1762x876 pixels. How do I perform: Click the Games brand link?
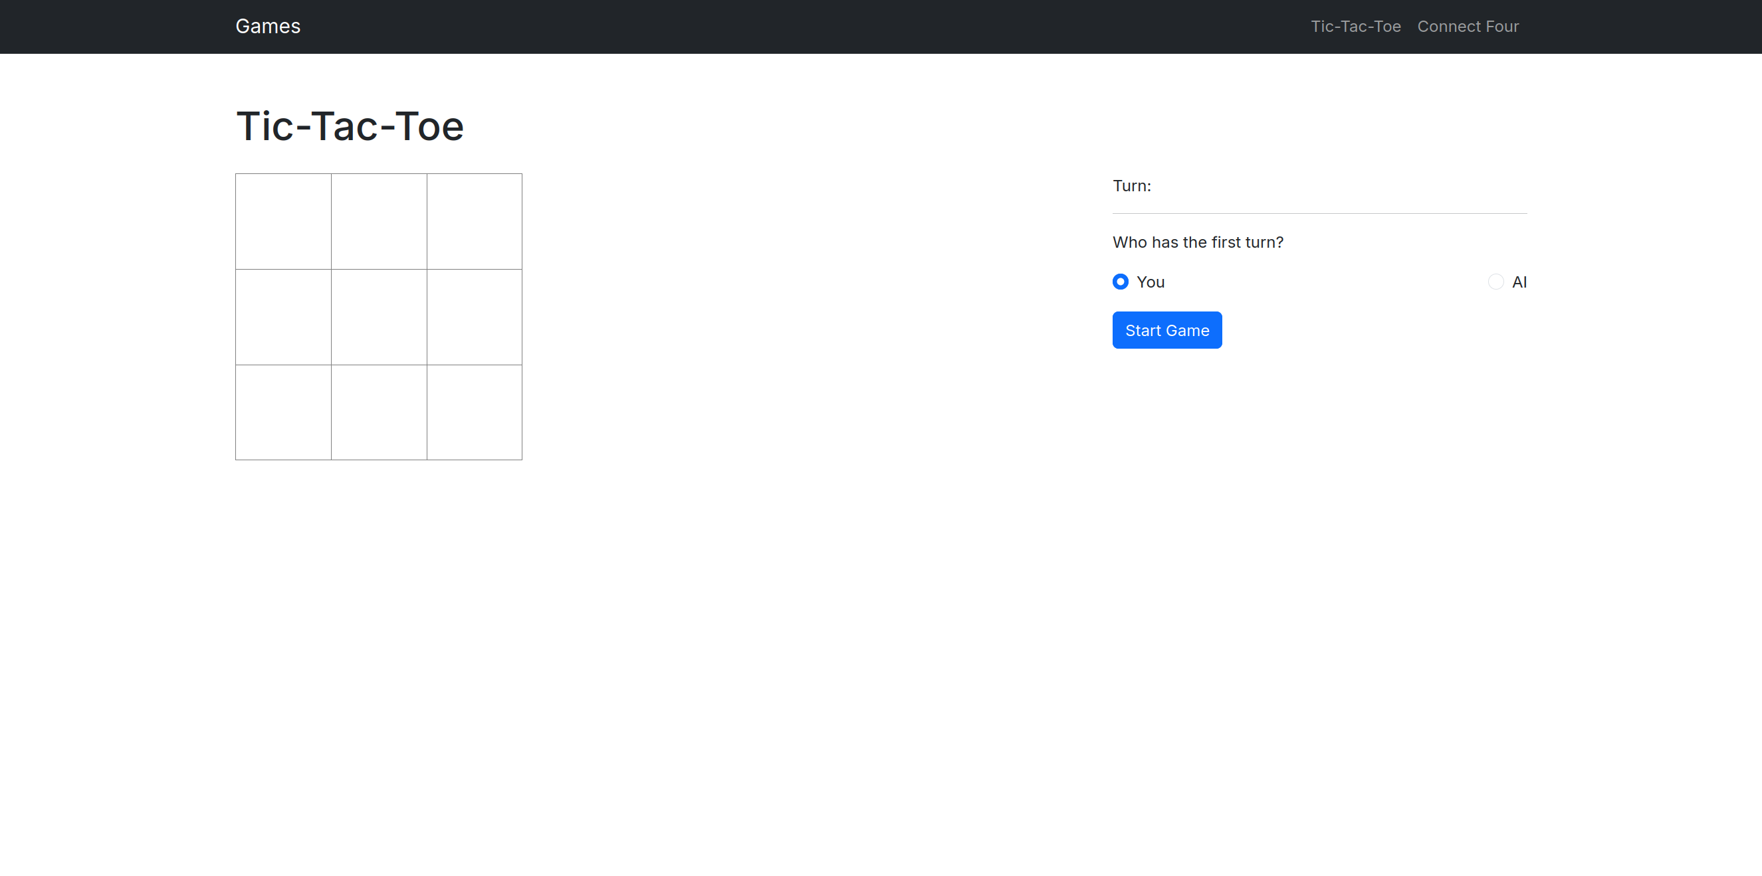(267, 27)
